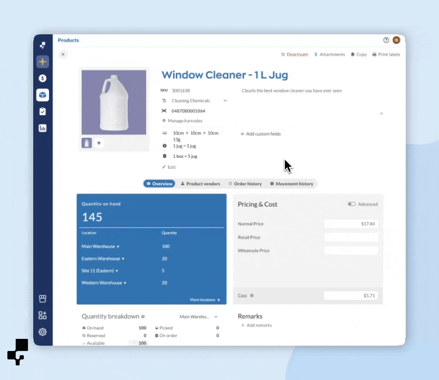Open the dollar sign sales icon
Screen dimensions: 439x380
tap(43, 78)
